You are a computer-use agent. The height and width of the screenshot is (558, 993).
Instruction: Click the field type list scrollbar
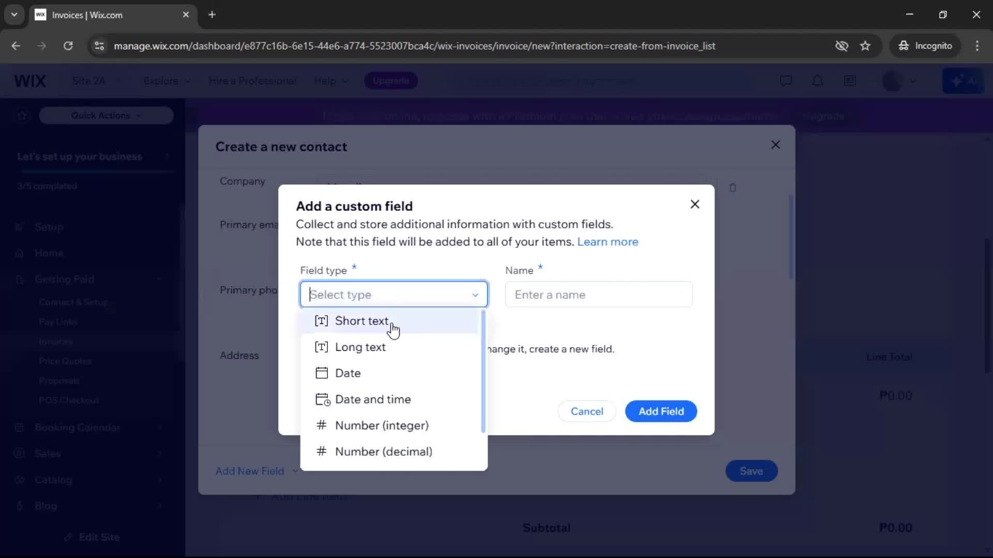tap(483, 371)
